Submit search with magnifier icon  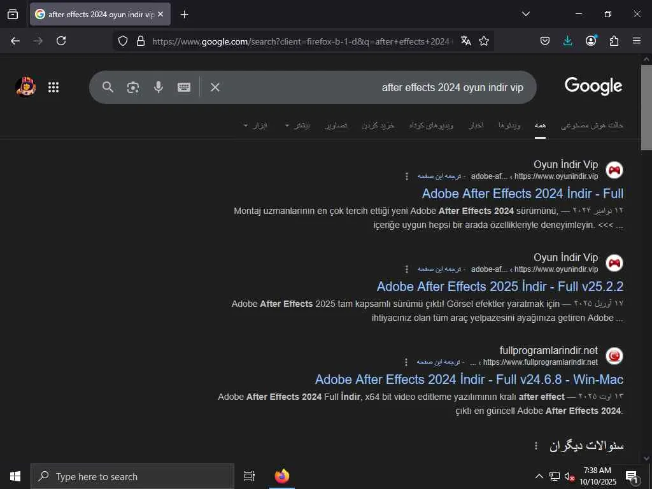tap(108, 87)
